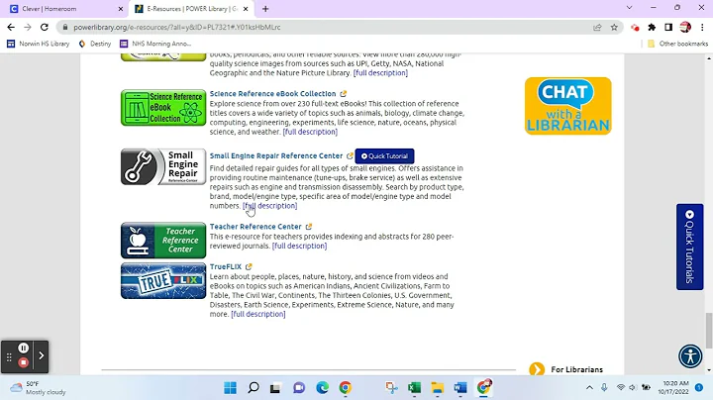Expand the recorder toolbar arrow
The image size is (713, 400).
[41, 355]
